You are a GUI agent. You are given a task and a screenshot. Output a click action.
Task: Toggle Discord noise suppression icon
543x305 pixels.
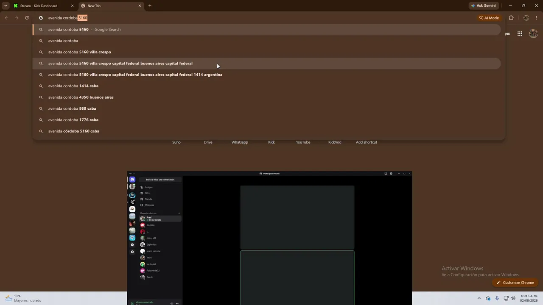click(x=171, y=303)
